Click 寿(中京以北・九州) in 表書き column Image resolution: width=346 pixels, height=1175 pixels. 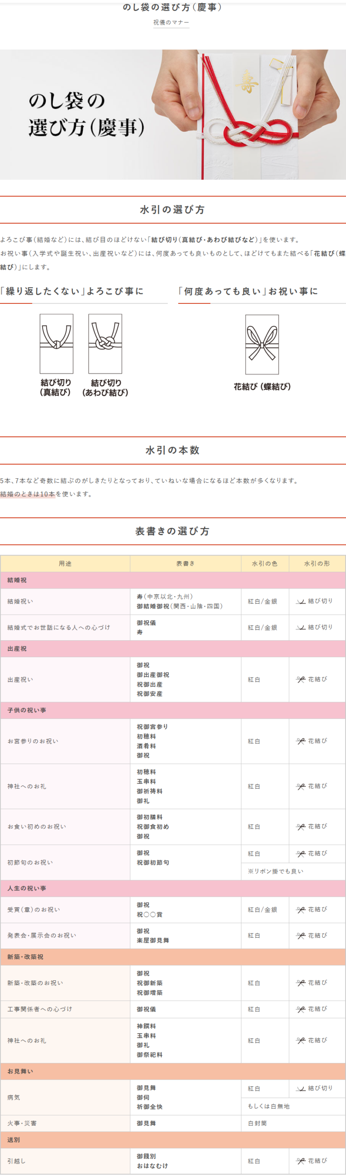point(165,597)
